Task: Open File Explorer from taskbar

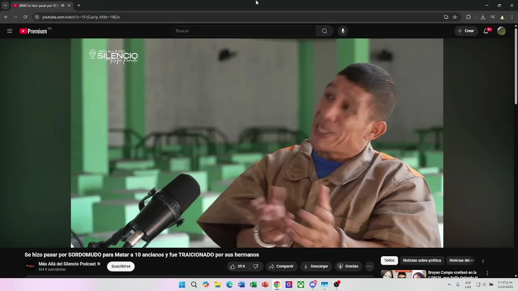Action: [218, 285]
